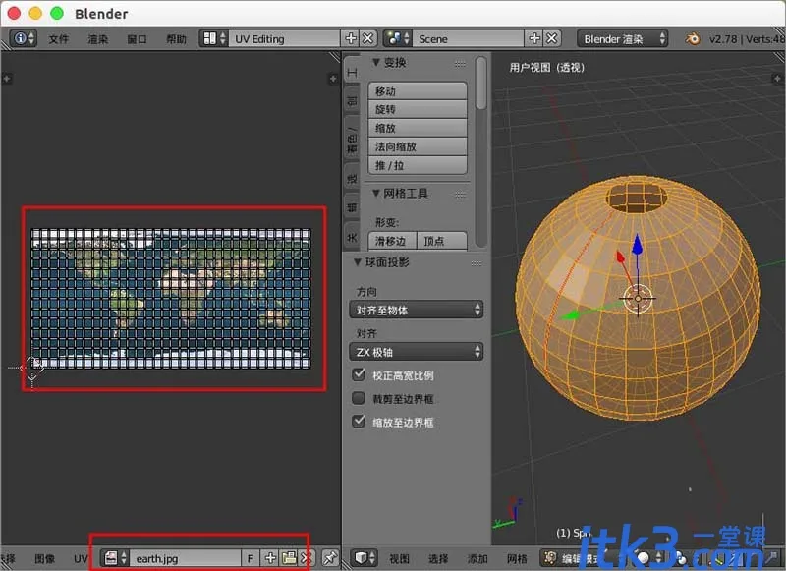The height and width of the screenshot is (571, 786).
Task: Click the green Y axis manipulator arrow
Action: 570,315
